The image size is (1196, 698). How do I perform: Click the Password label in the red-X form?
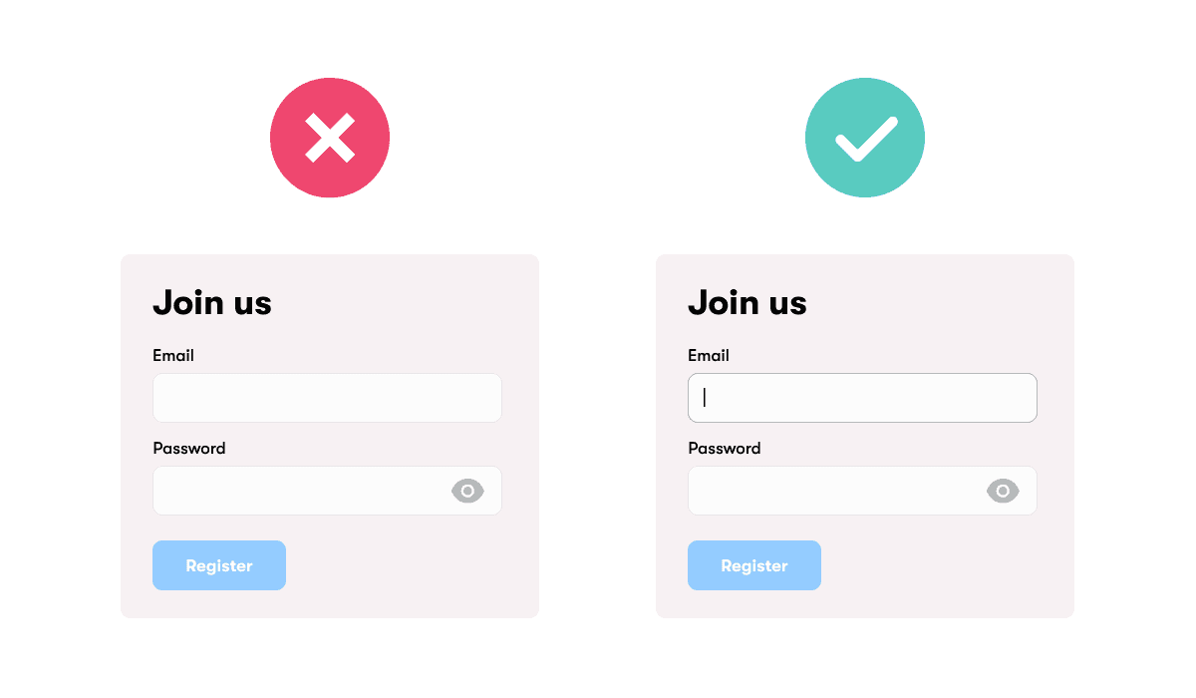189,449
